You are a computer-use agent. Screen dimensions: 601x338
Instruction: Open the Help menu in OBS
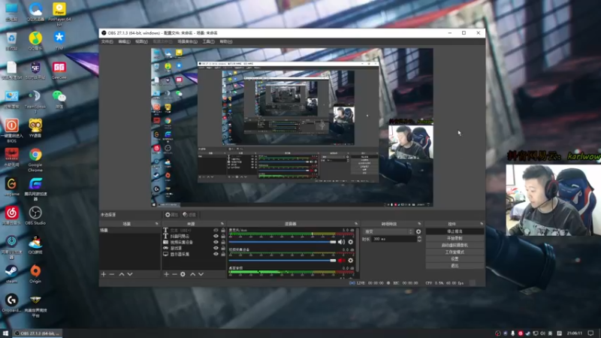(226, 41)
